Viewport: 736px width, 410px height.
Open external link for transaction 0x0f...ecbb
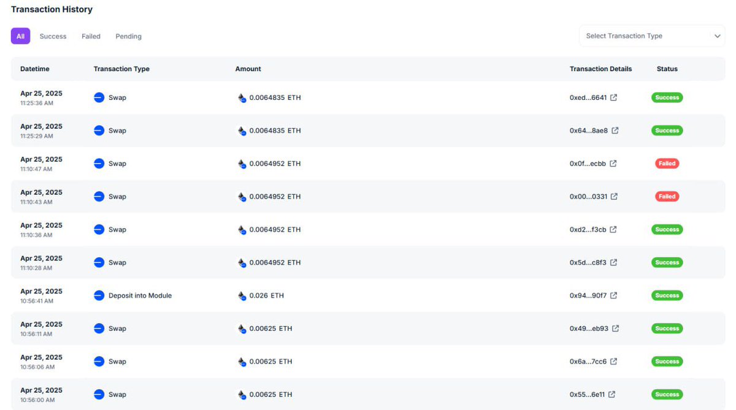pos(613,164)
